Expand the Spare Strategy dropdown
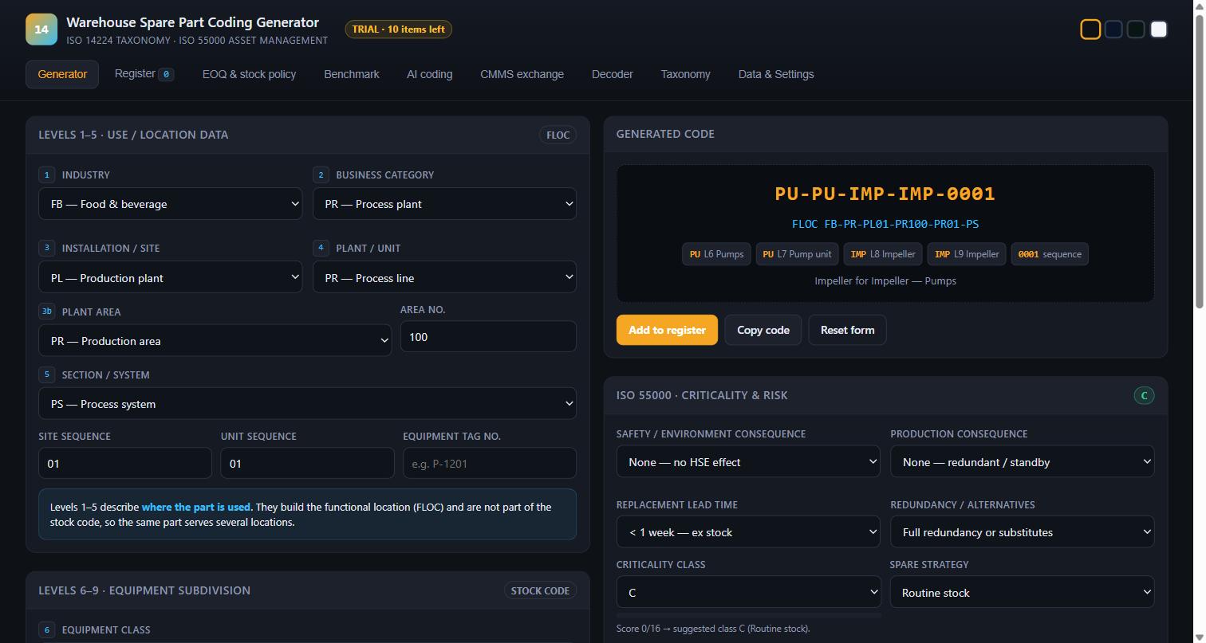1206x643 pixels. point(1023,593)
